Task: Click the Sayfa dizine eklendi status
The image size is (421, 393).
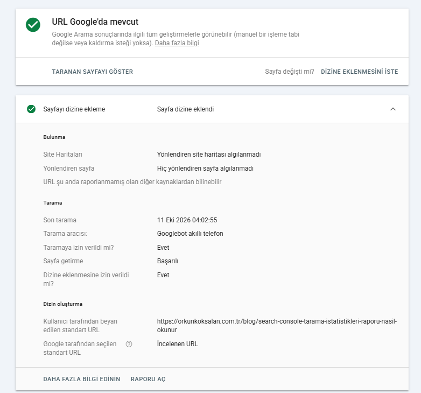Action: (x=185, y=109)
